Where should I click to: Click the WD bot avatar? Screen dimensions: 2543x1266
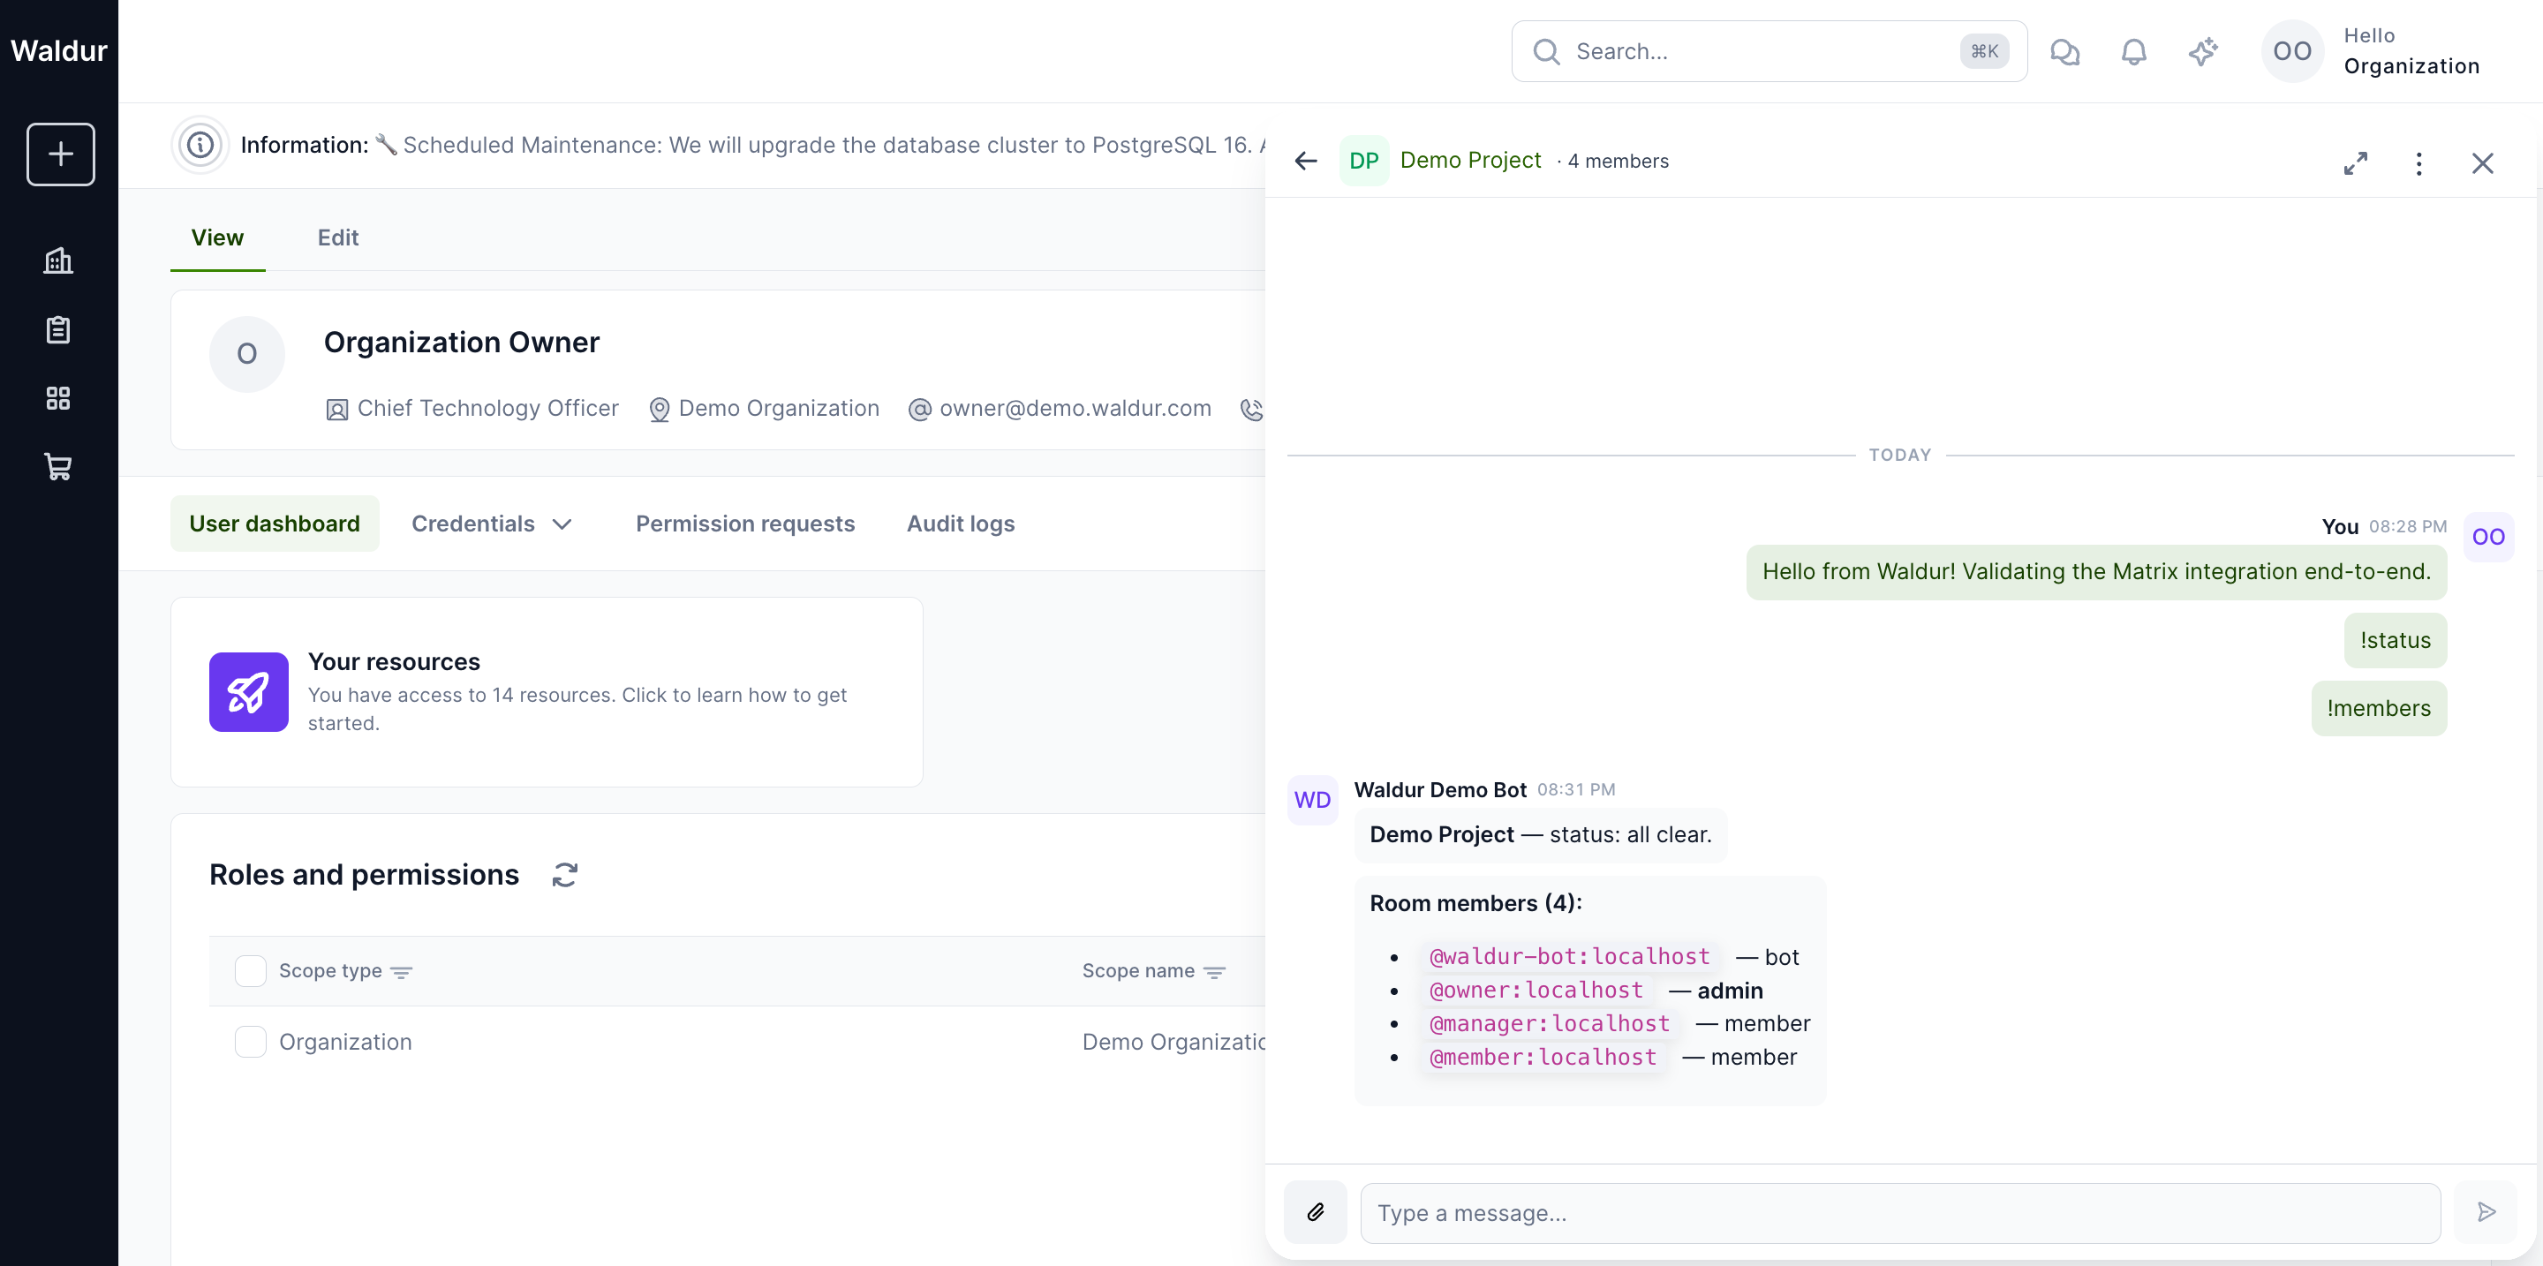[1313, 799]
